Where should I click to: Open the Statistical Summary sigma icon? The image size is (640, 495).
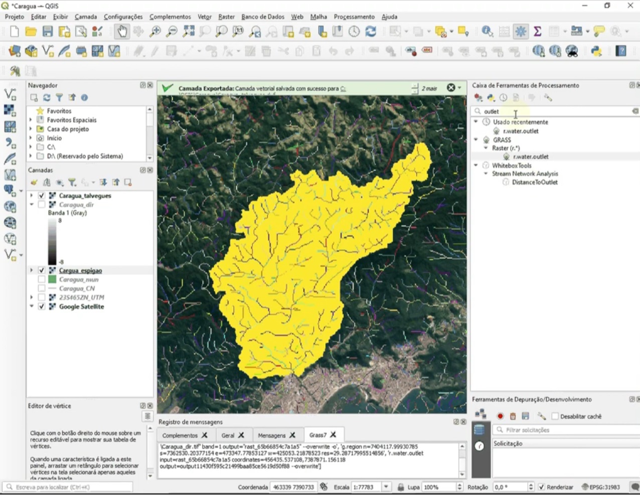(x=537, y=32)
